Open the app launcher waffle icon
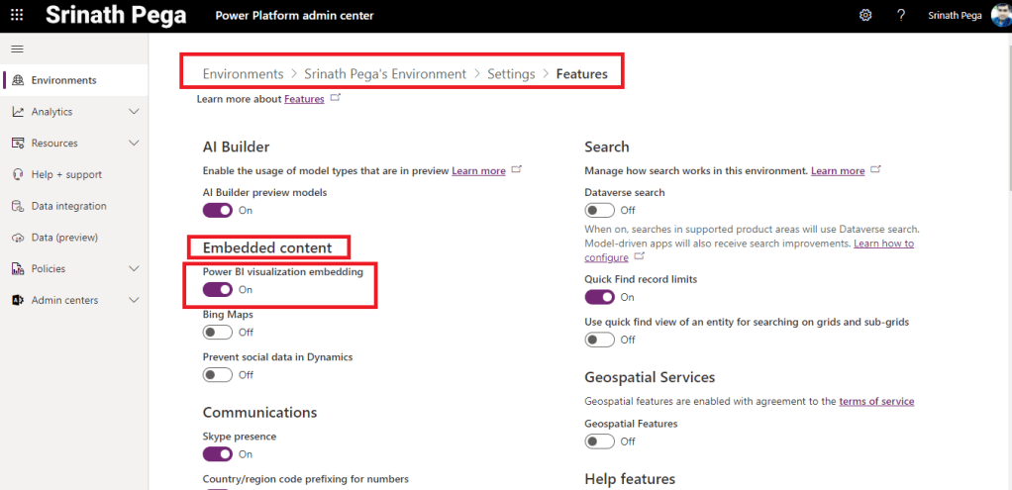Image resolution: width=1012 pixels, height=490 pixels. click(17, 16)
